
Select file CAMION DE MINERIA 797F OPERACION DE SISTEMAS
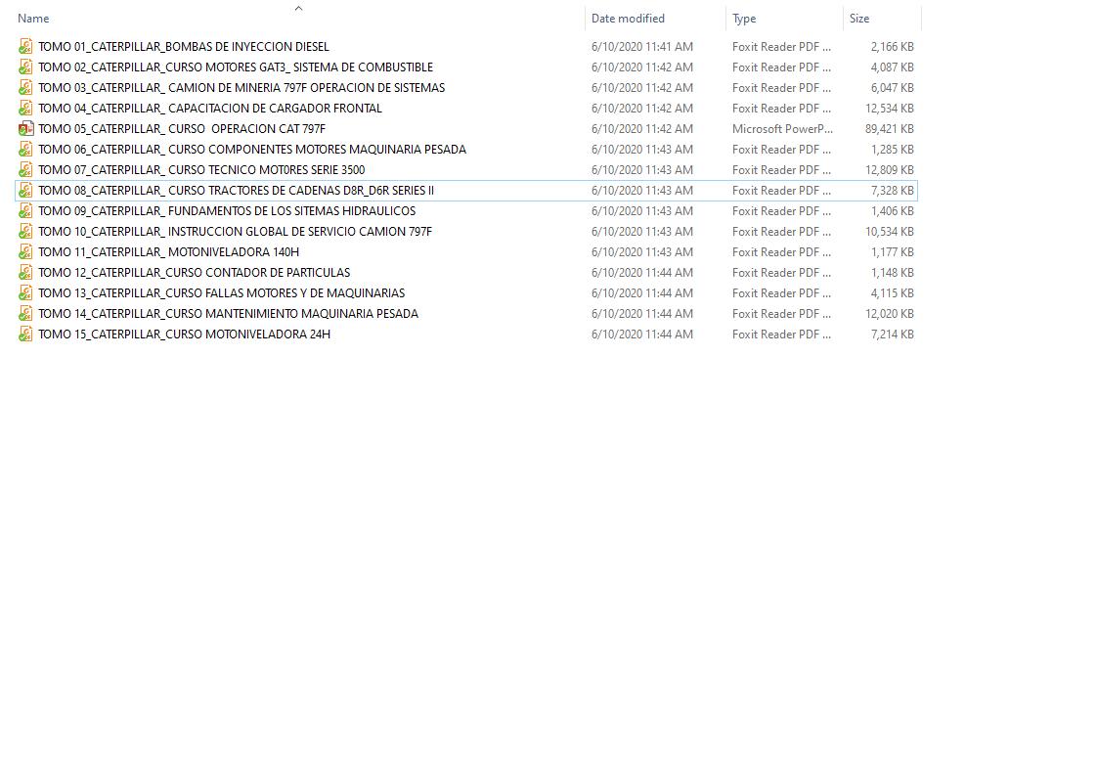click(x=241, y=87)
